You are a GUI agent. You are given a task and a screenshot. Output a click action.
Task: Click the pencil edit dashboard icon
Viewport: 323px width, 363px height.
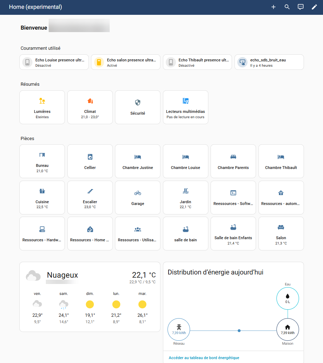coord(314,7)
